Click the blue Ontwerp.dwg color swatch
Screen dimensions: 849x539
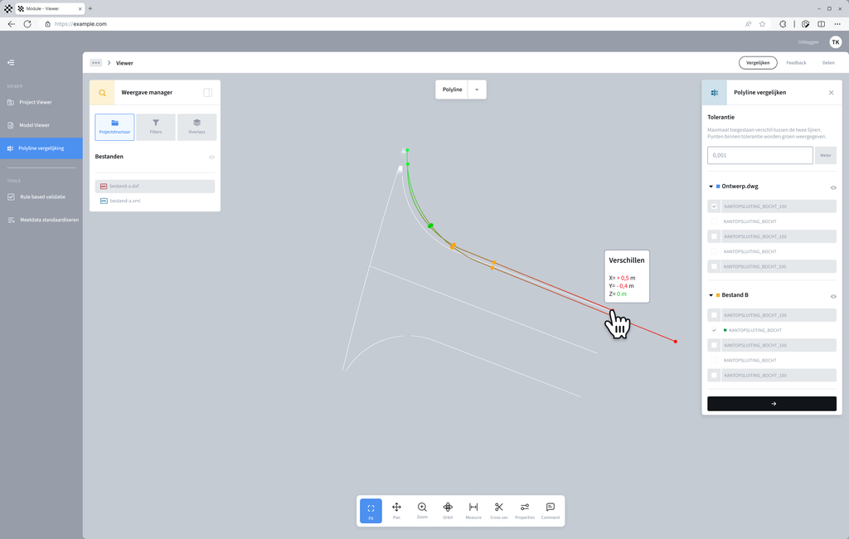click(718, 187)
